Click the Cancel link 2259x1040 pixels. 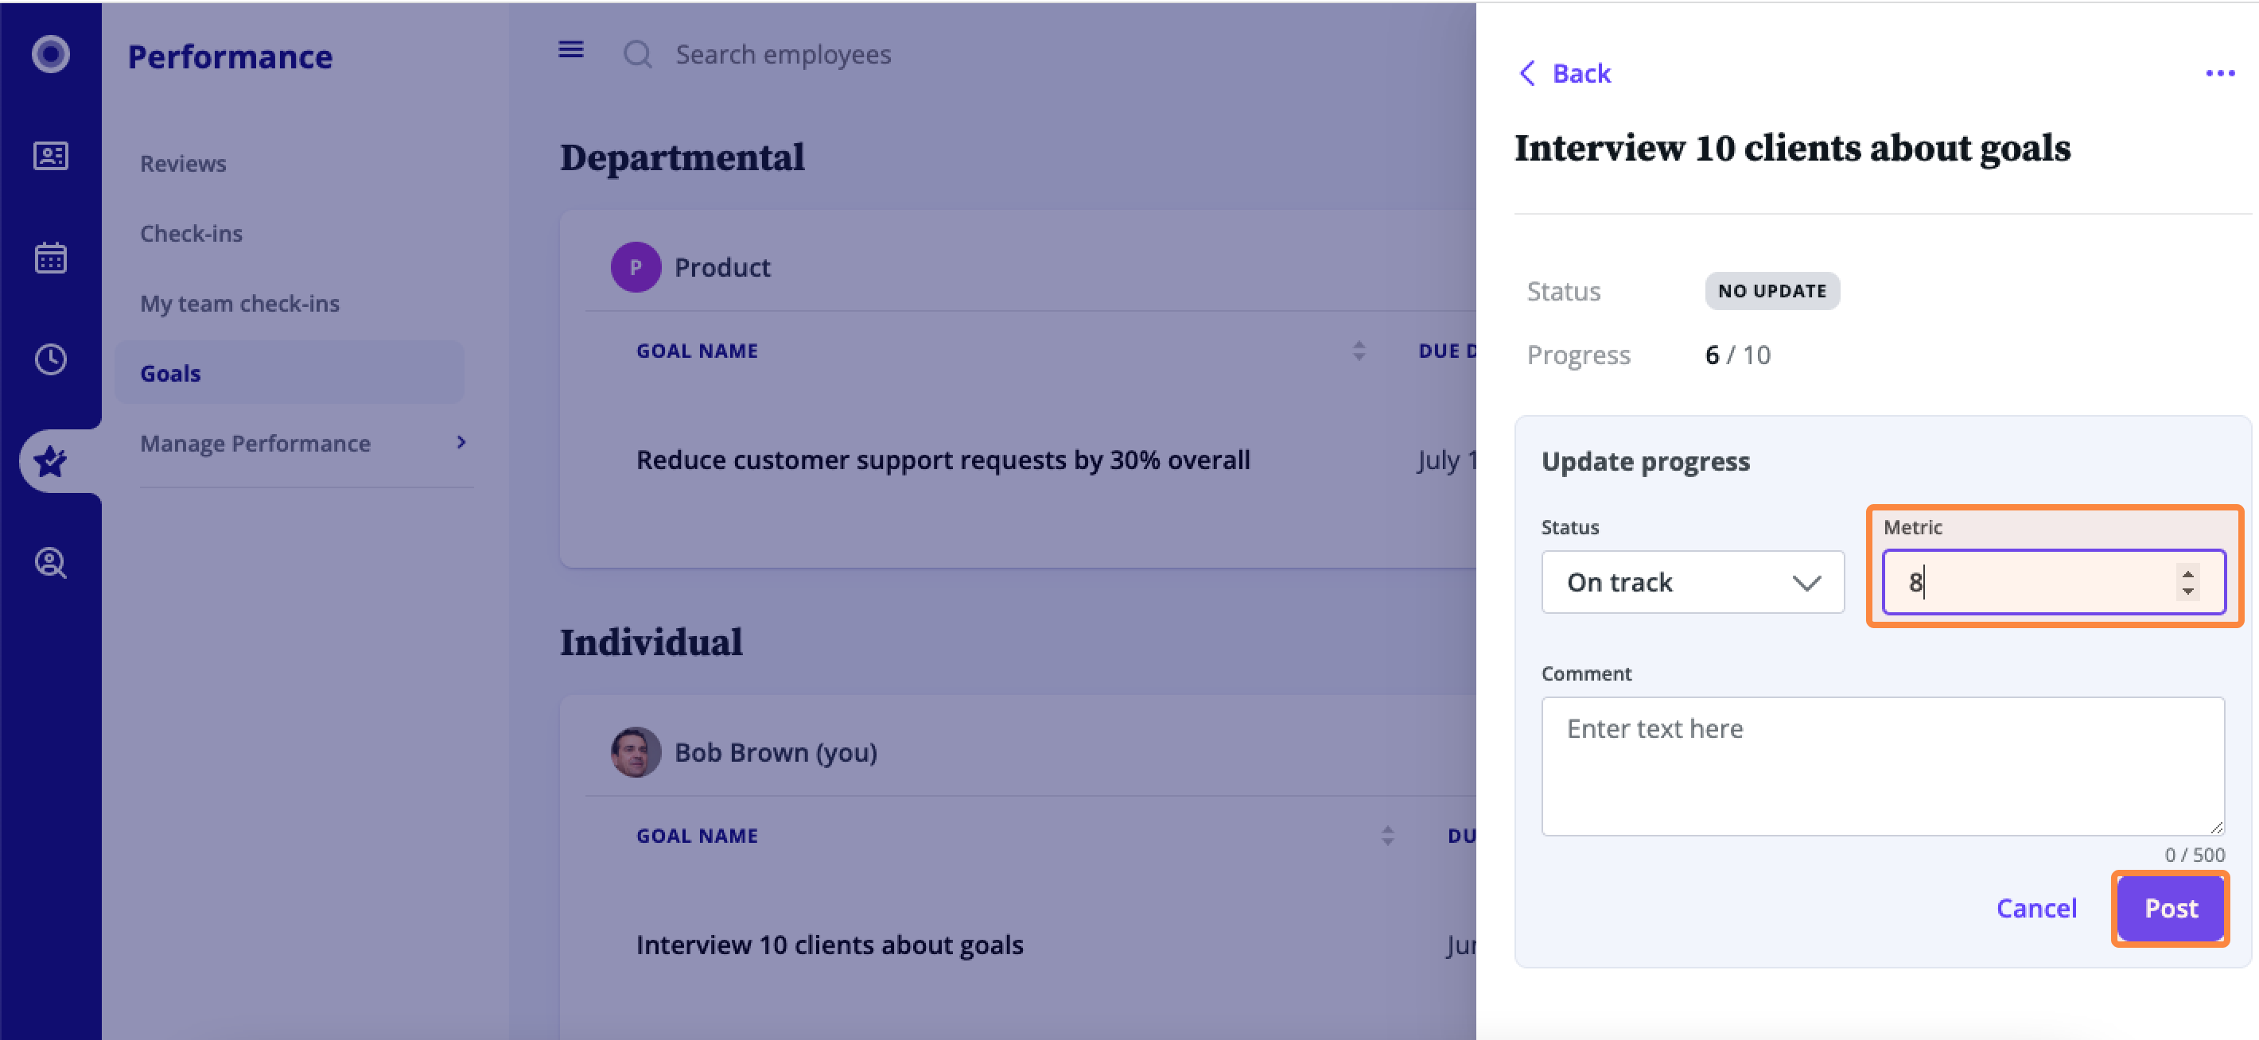2036,909
